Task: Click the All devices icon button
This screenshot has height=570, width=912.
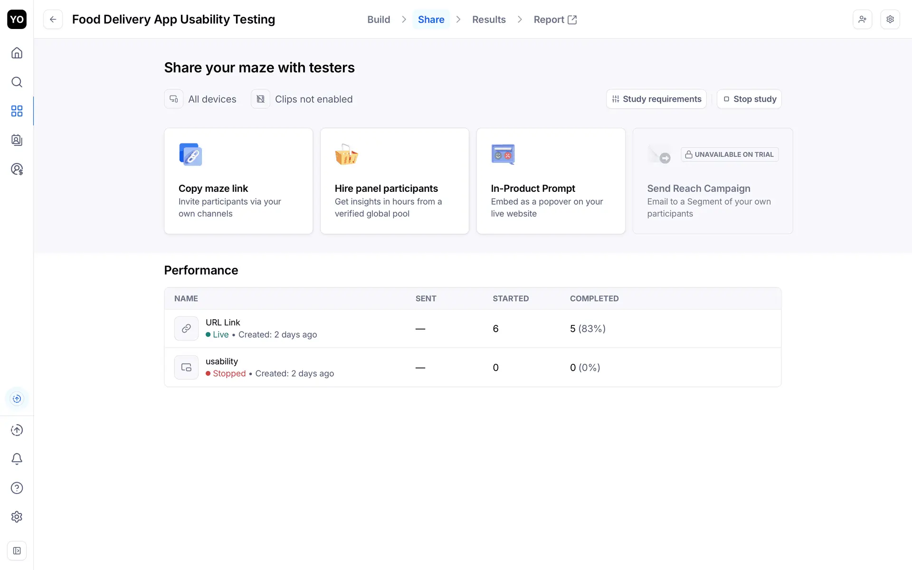Action: pos(174,99)
